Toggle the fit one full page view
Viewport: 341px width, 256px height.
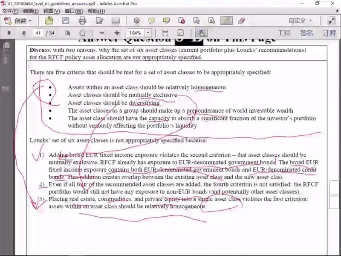click(x=180, y=33)
